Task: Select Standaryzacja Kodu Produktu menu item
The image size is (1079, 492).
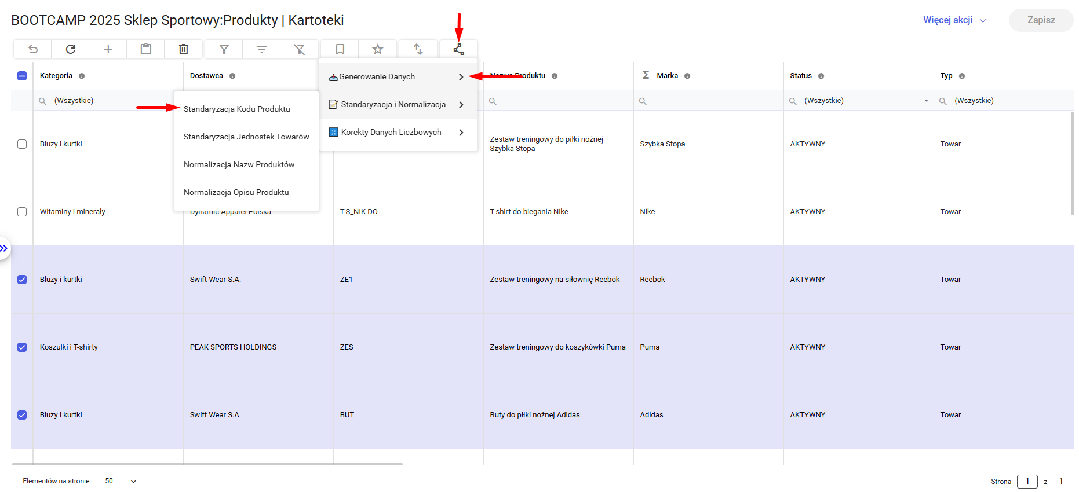Action: coord(237,109)
